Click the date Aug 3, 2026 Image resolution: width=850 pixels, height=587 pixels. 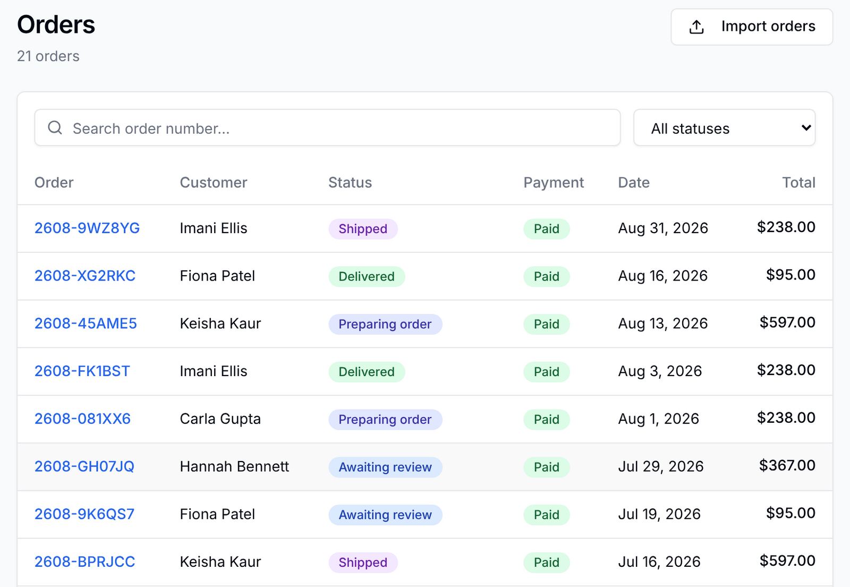660,371
